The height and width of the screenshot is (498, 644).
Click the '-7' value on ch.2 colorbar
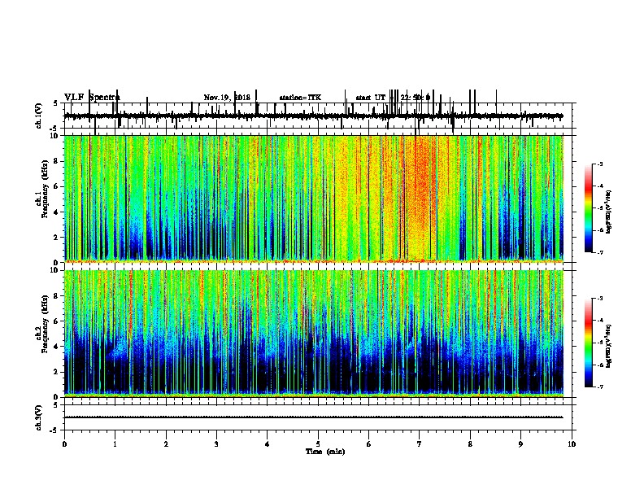[x=600, y=387]
